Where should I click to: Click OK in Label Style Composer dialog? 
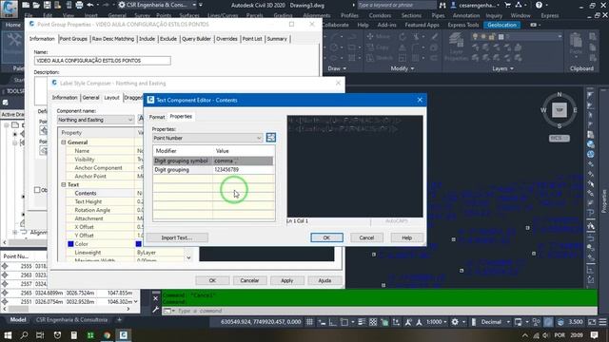click(x=212, y=280)
